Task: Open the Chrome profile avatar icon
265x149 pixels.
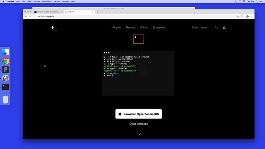Action: [x=247, y=16]
